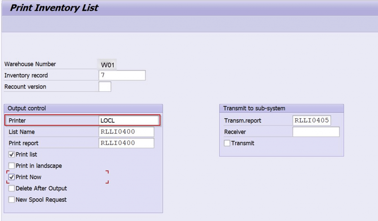Click the Transm.report field RLLI0405
This screenshot has height=221, width=378.
point(312,120)
